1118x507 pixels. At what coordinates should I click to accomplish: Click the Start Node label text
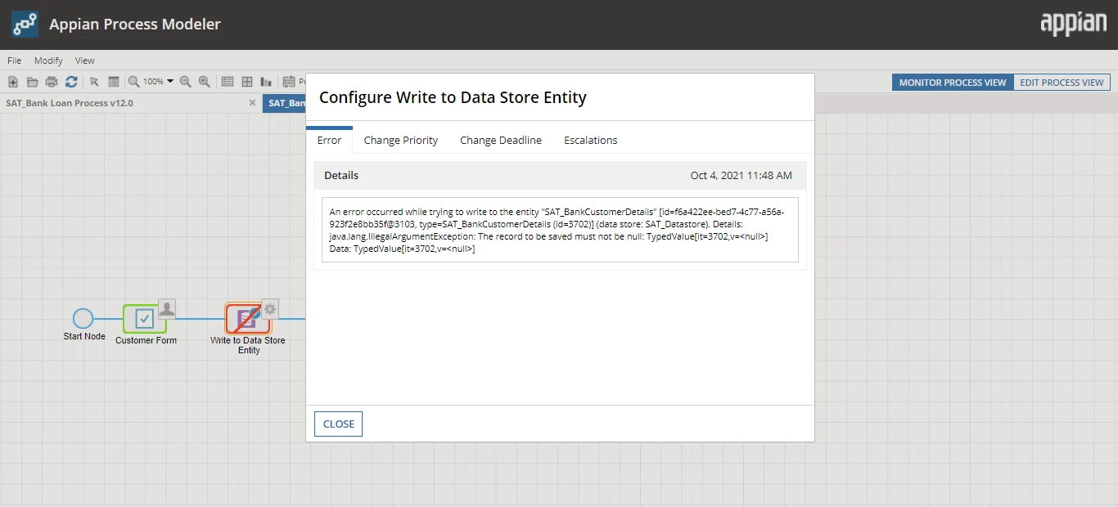click(x=84, y=336)
